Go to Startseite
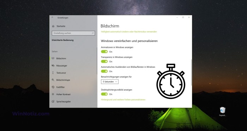Viewport: 247px width, 131px height. [x=61, y=26]
